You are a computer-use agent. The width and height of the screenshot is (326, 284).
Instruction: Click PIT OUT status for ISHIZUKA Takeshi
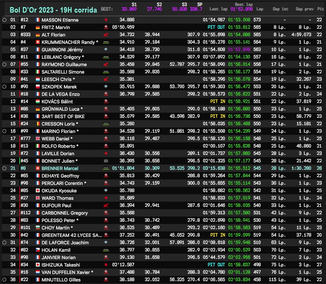tap(216, 265)
